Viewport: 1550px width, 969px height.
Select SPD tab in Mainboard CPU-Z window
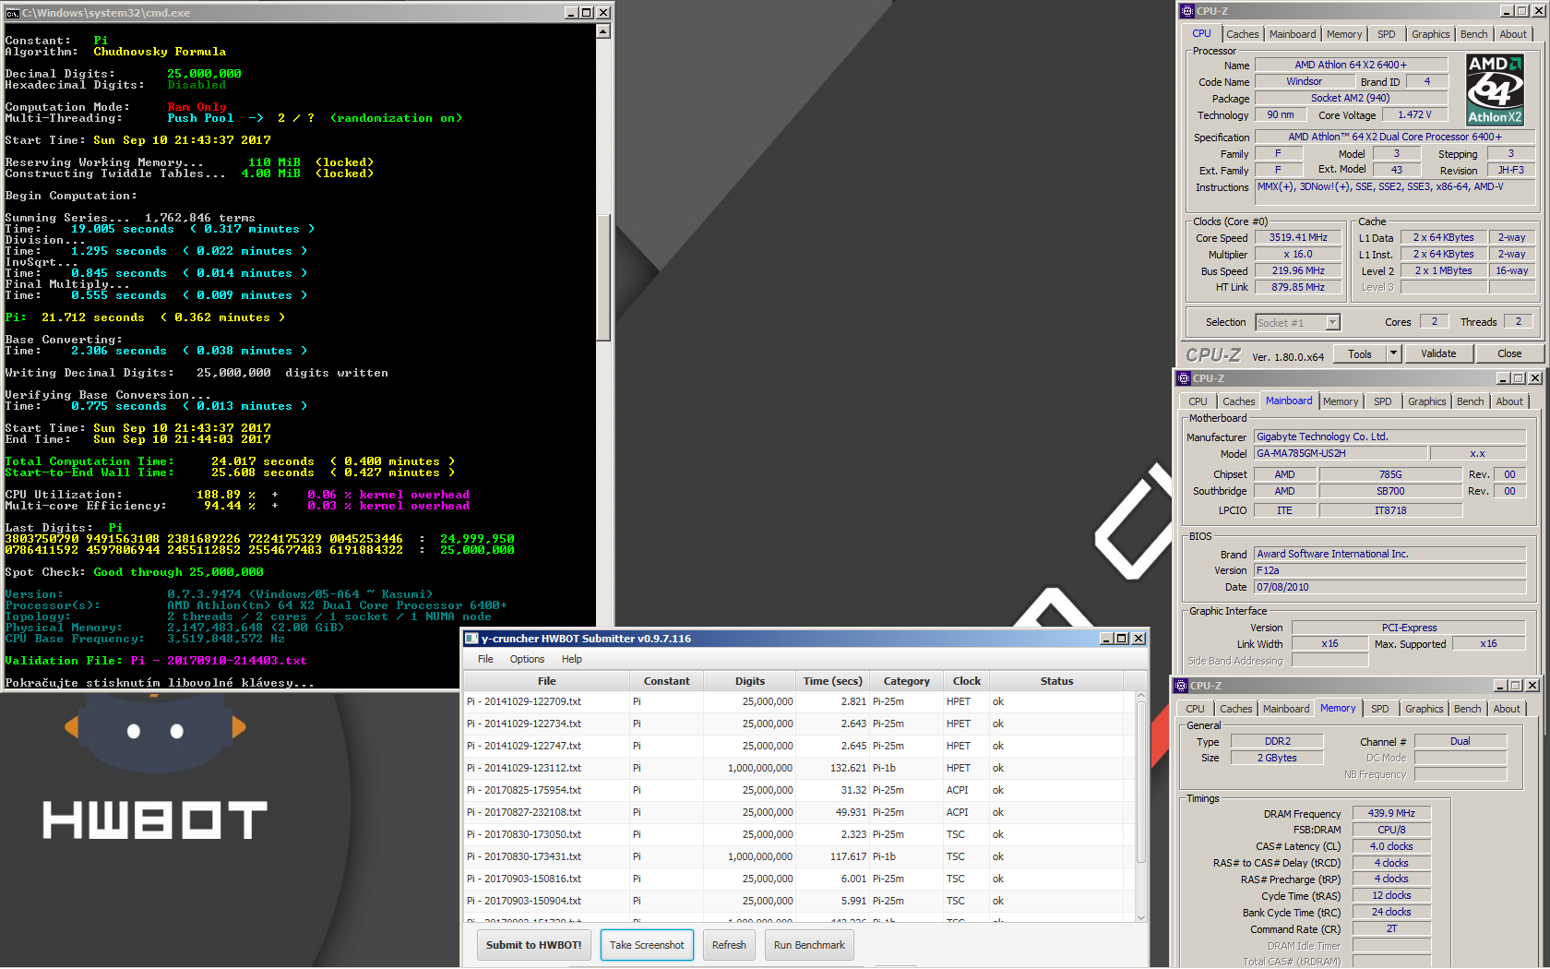(x=1383, y=401)
